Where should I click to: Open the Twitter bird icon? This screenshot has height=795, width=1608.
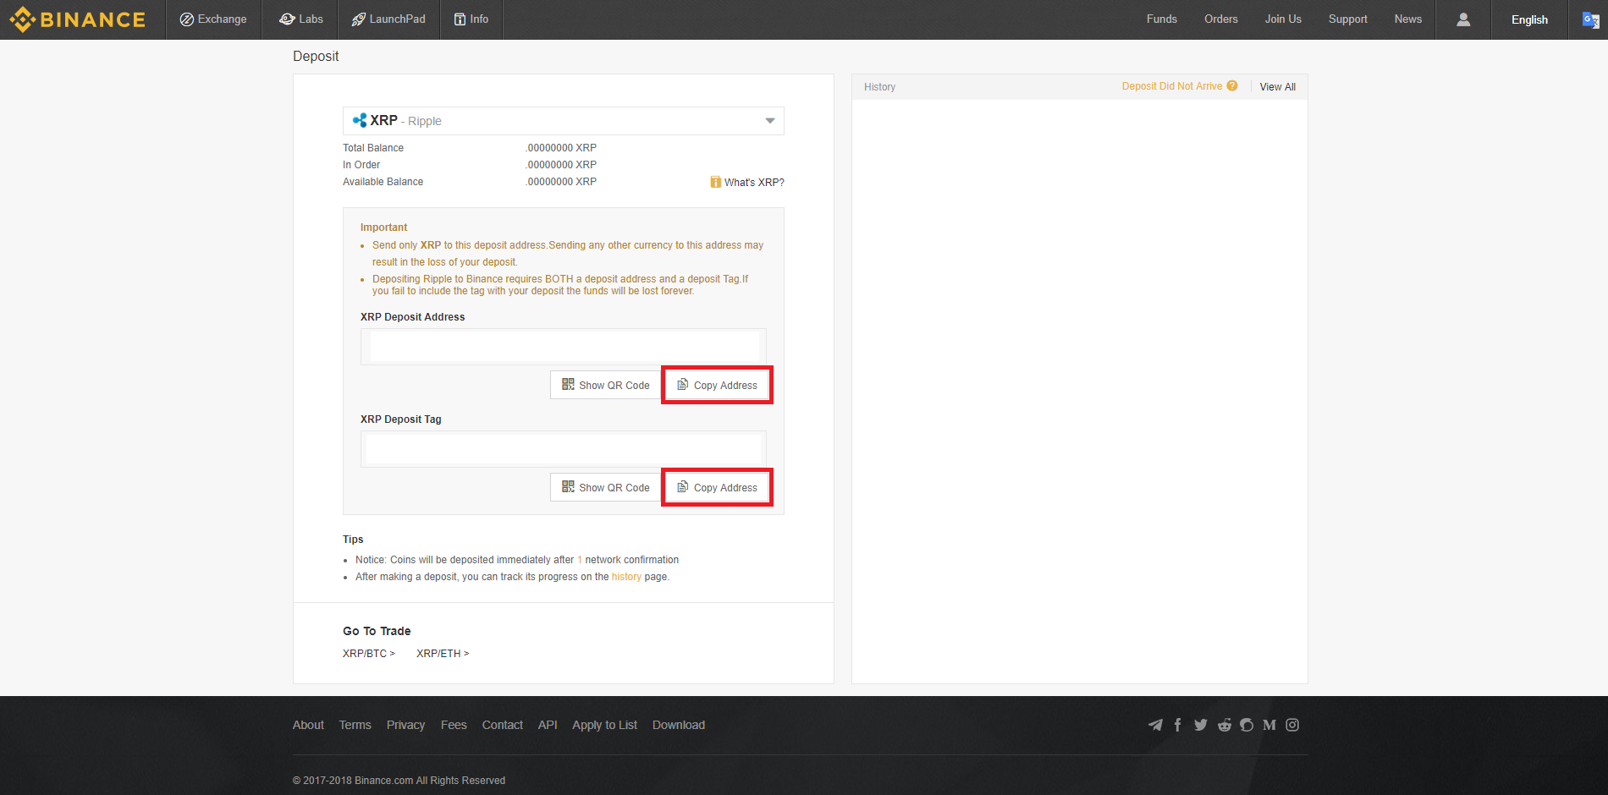coord(1200,725)
